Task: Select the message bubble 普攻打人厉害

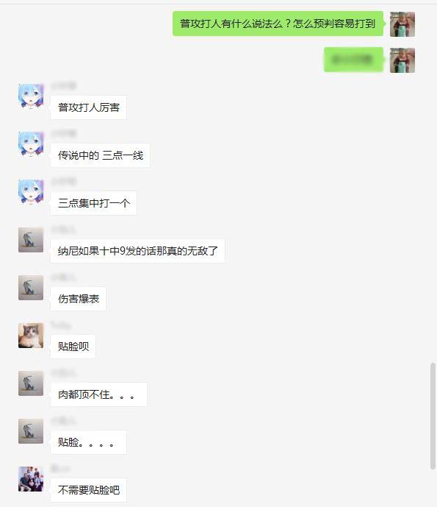Action: pos(88,107)
